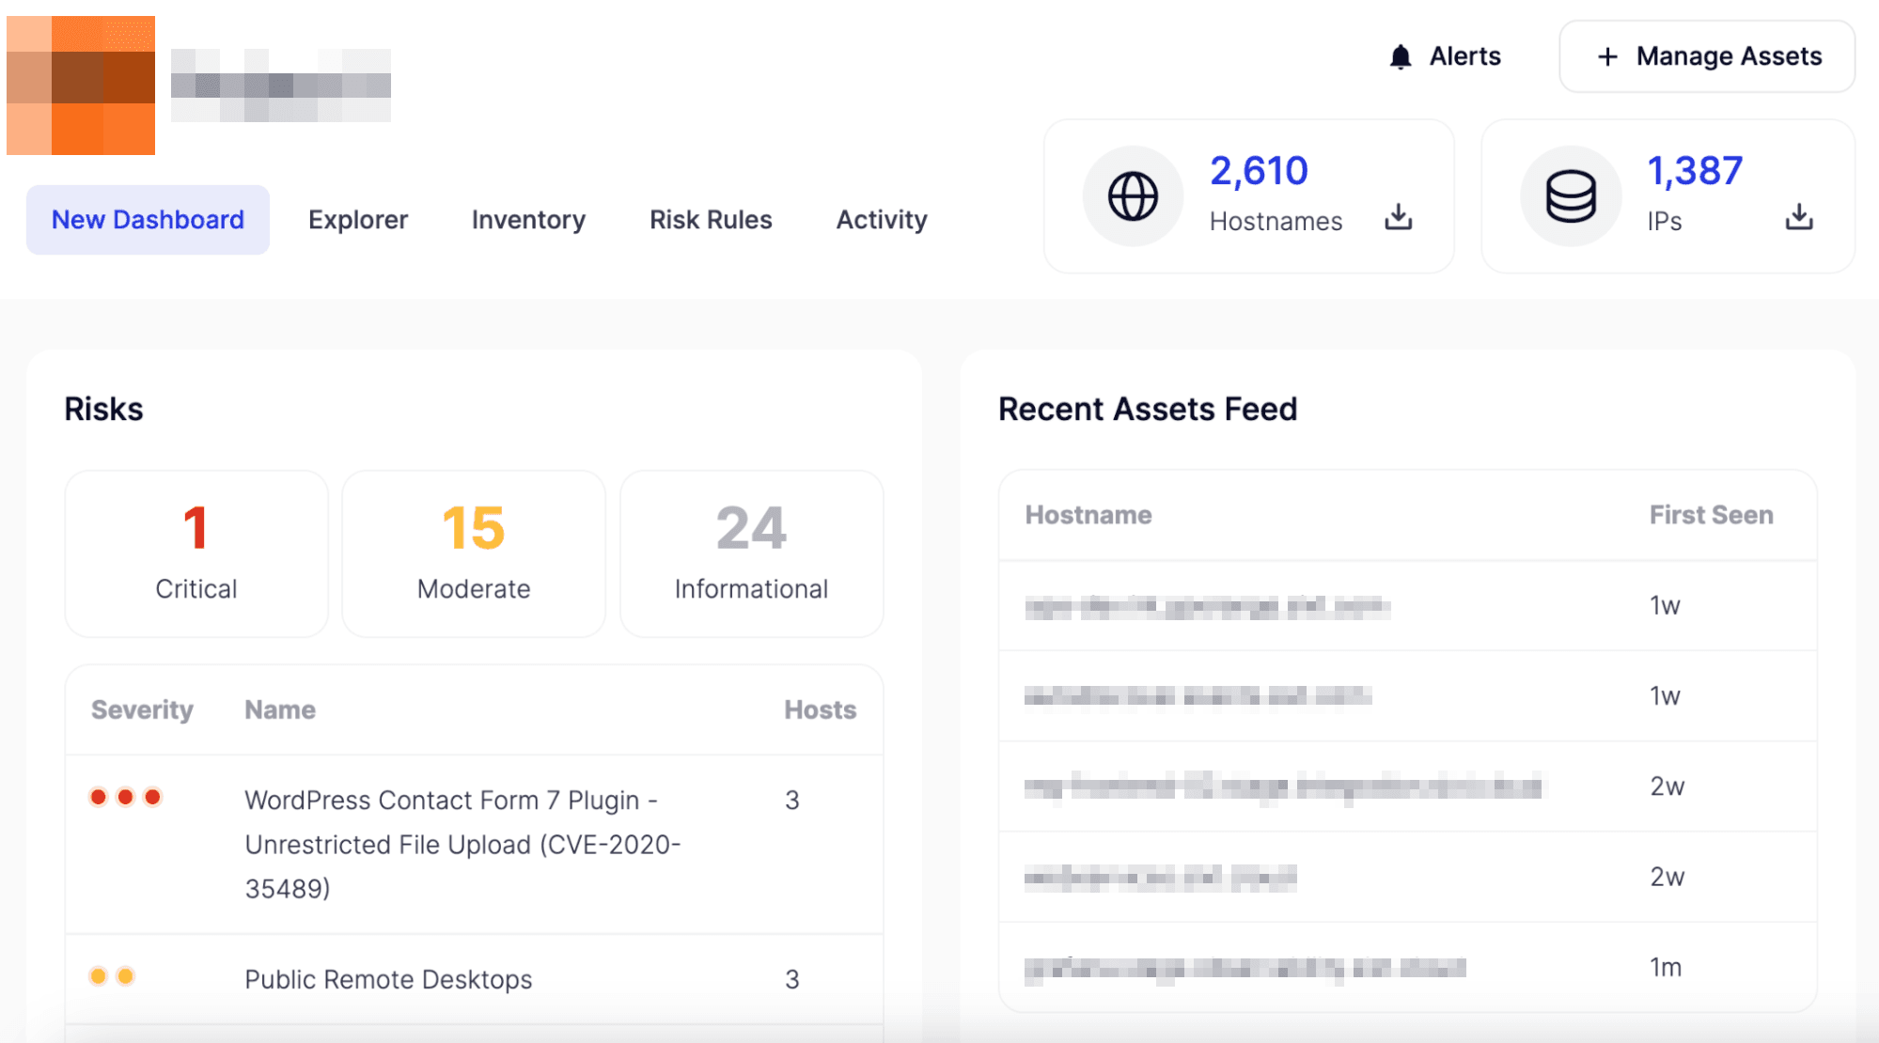Viewport: 1879px width, 1043px height.
Task: Click the Inventory menu item
Action: pos(526,220)
